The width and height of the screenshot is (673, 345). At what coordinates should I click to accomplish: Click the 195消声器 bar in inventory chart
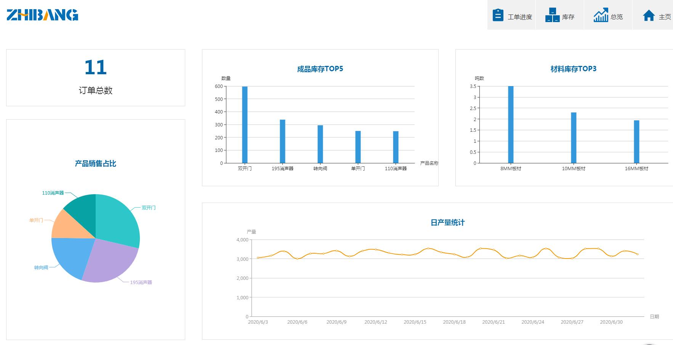pos(282,141)
